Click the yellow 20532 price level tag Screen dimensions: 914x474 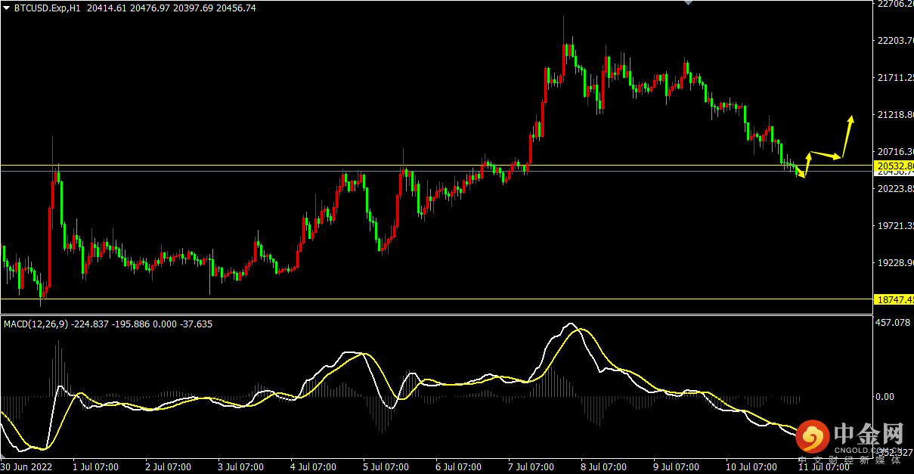(x=894, y=166)
